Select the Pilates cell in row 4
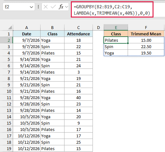165x152 pixels. click(x=52, y=53)
